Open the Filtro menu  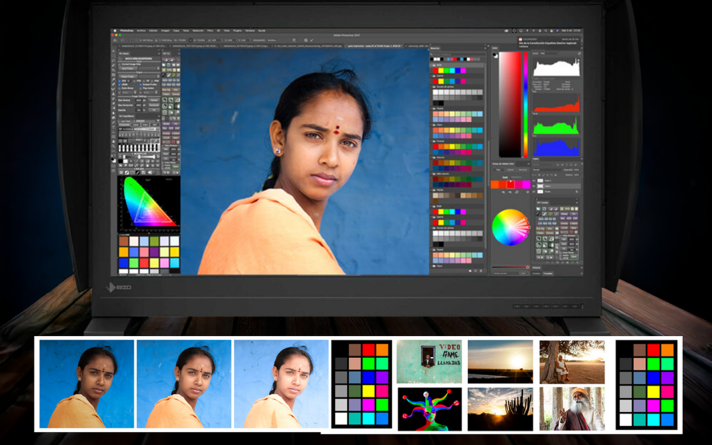point(210,30)
